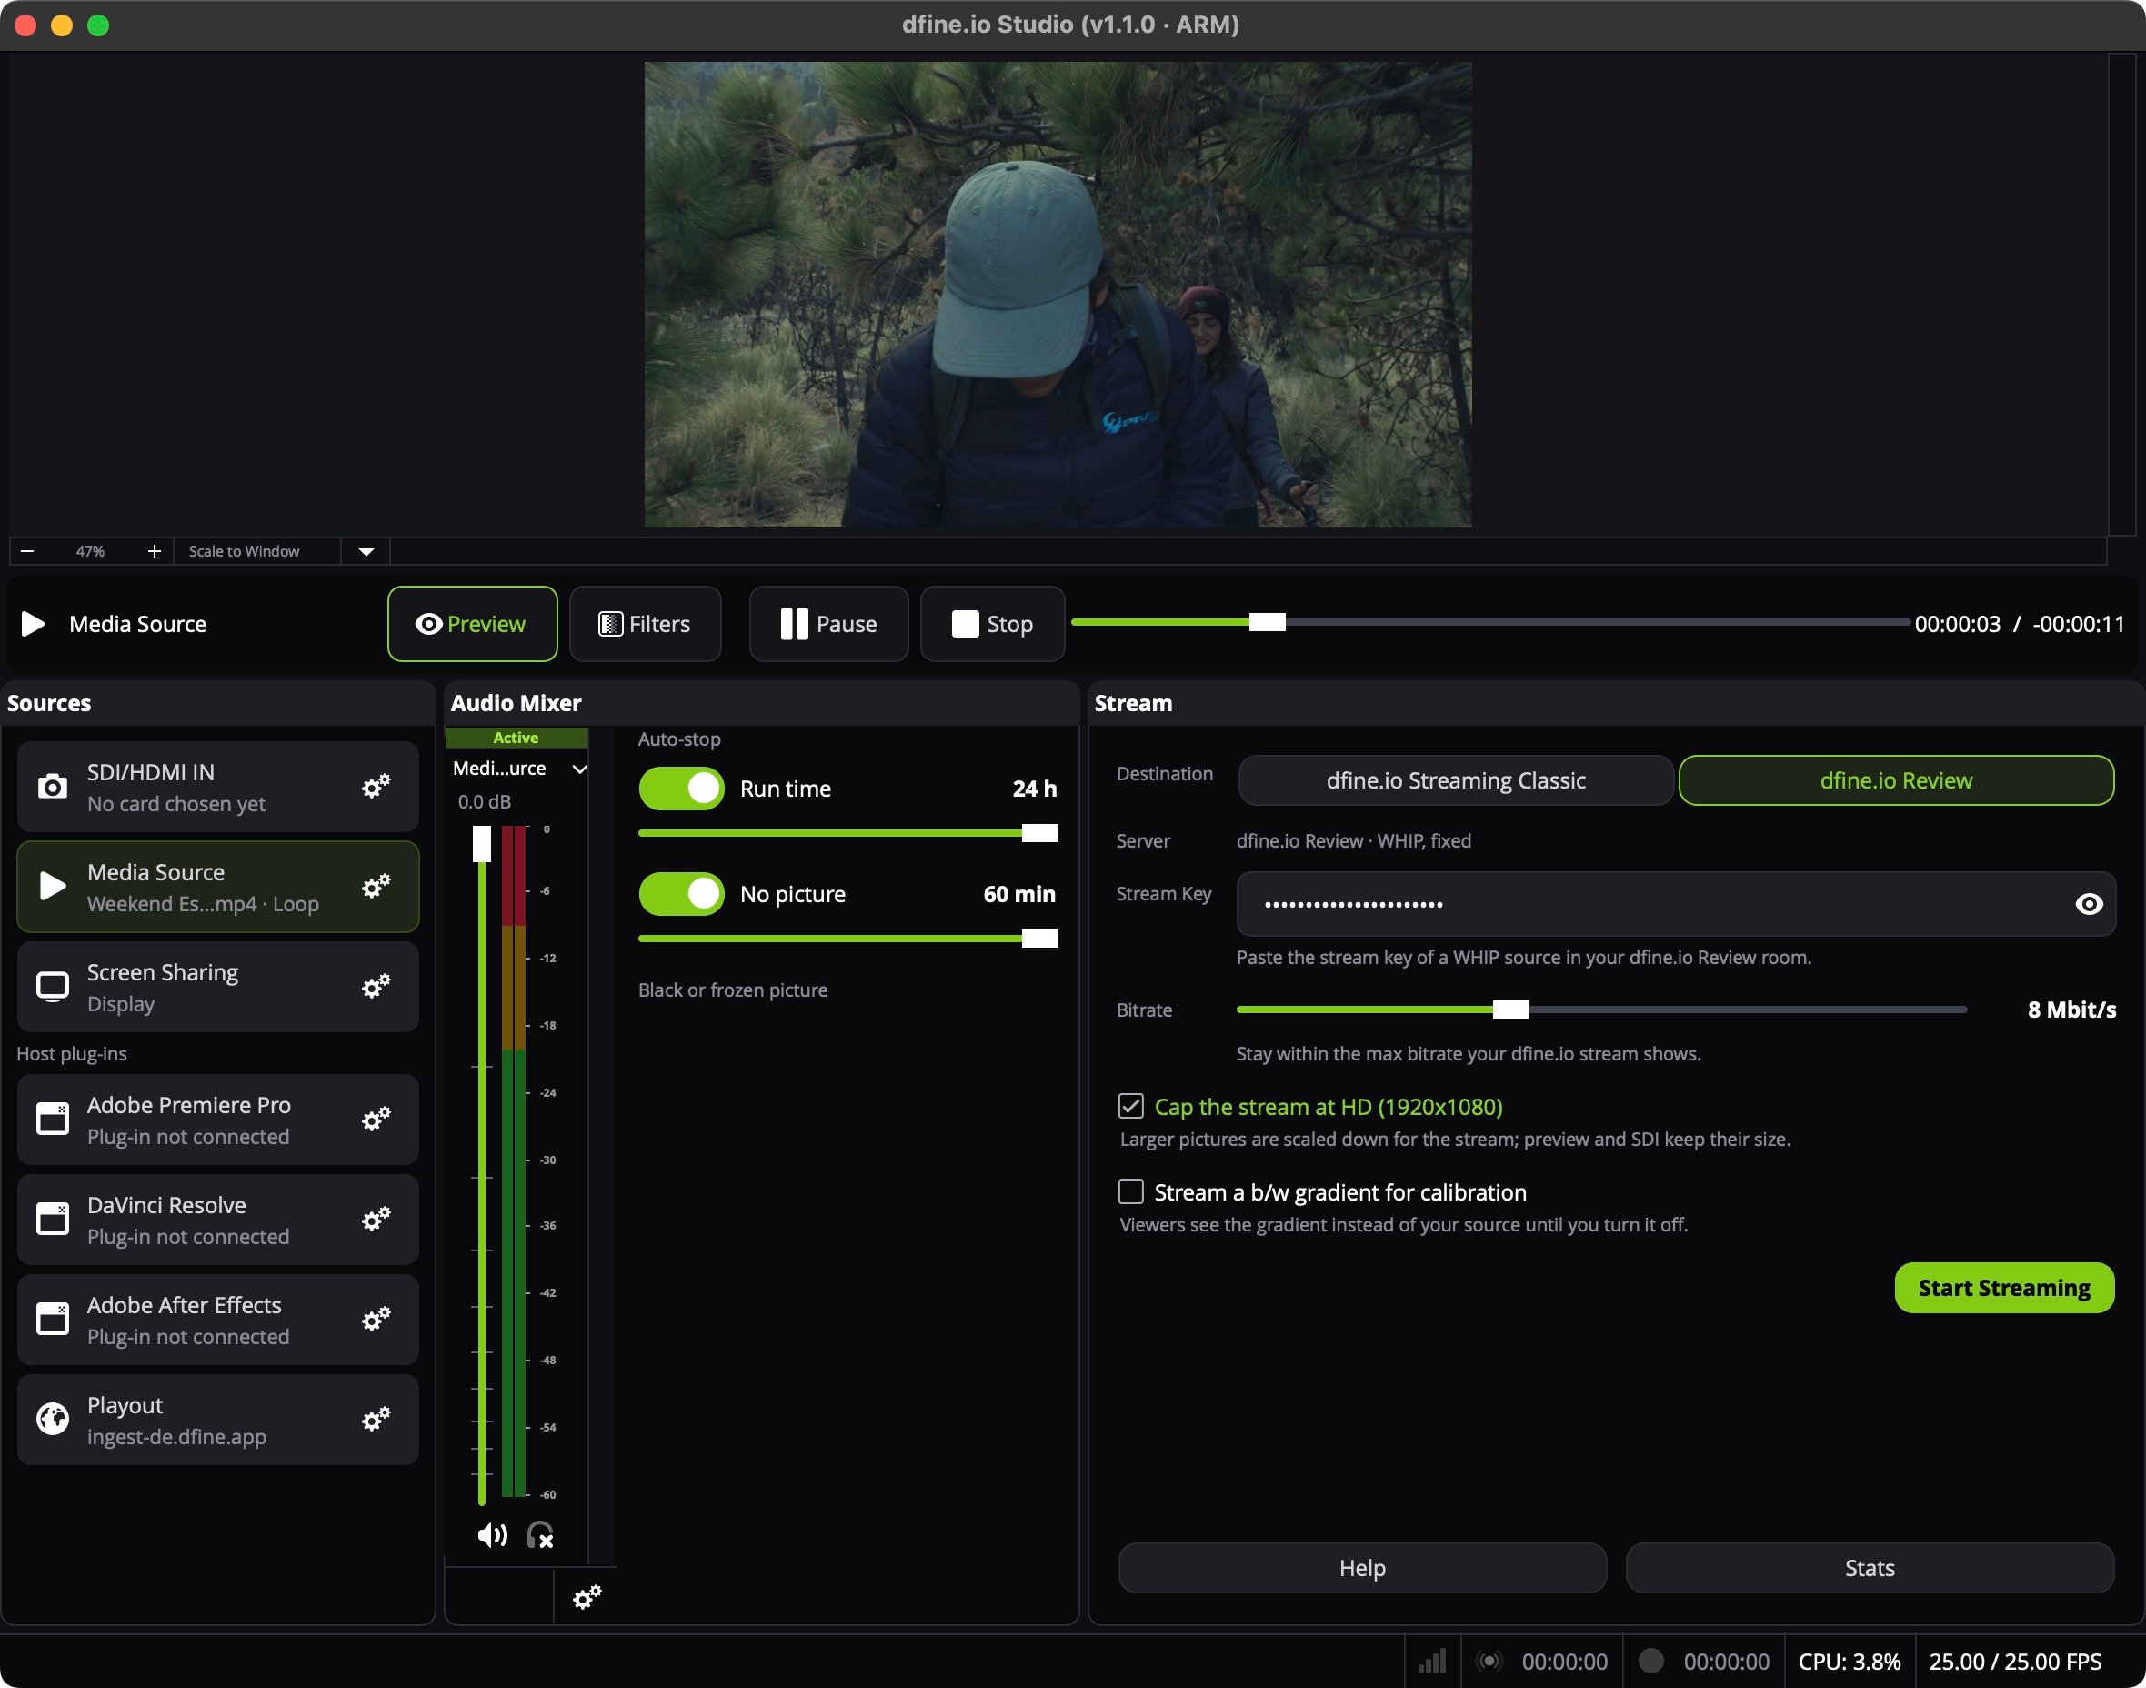Screen dimensions: 2146x1688
Task: Select the DaVinci Resolve plug-in source
Action: click(x=218, y=1220)
